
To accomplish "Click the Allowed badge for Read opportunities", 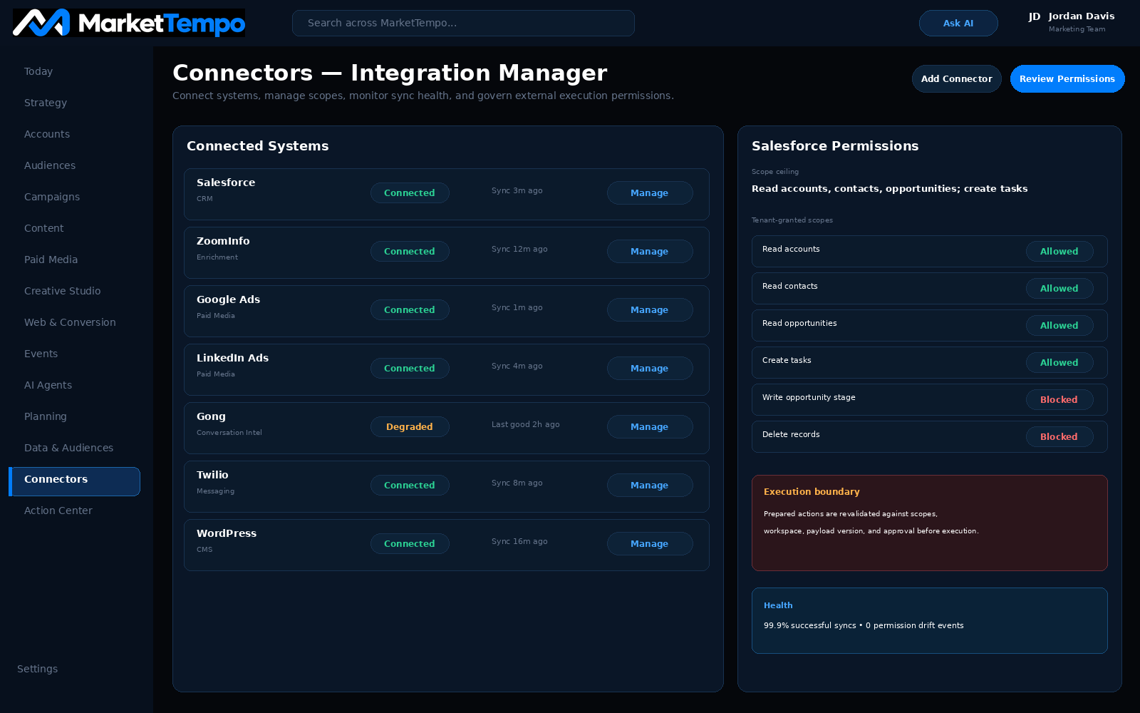I will tap(1059, 325).
